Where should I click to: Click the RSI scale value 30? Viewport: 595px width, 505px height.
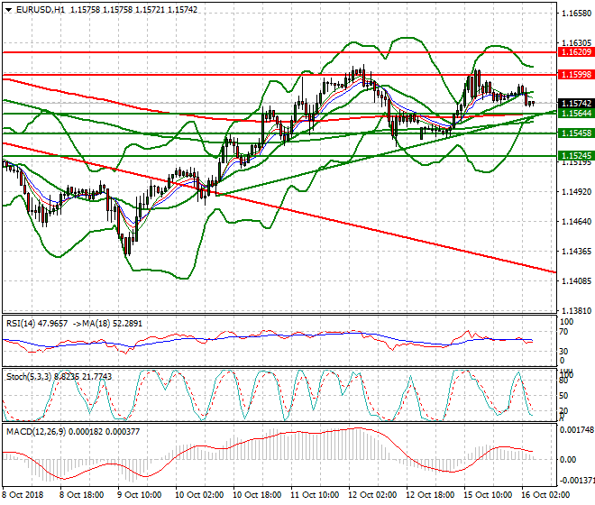[x=563, y=351]
